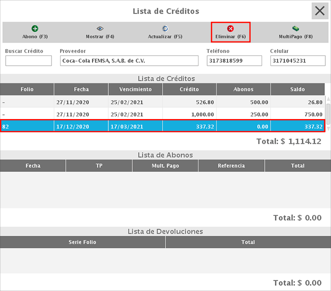Select the credit row with crédito 1,000.00
The image size is (331, 291).
click(162, 114)
